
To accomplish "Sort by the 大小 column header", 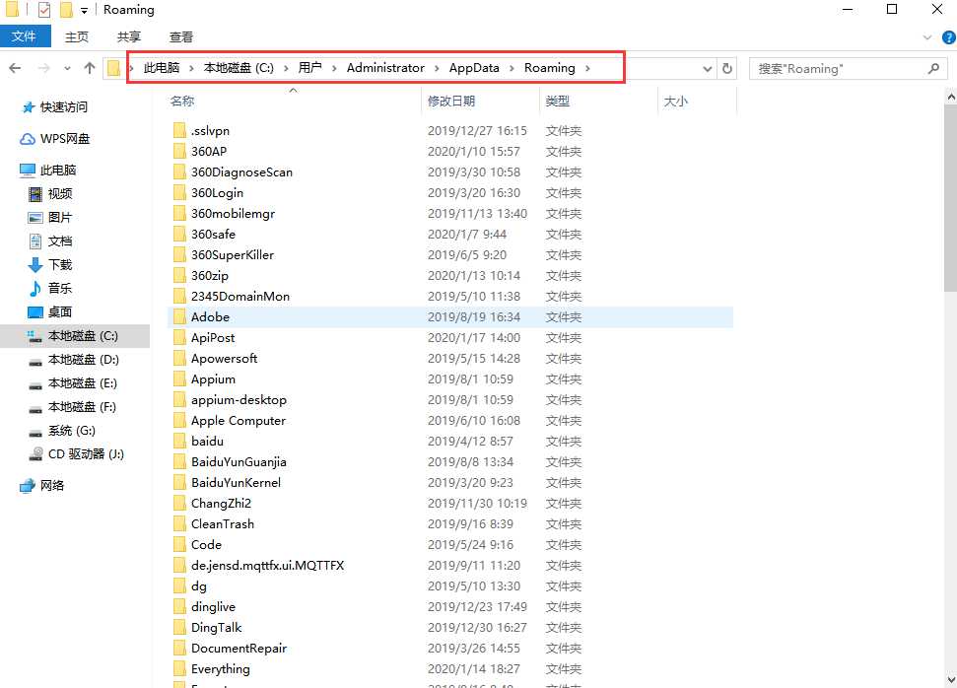I will (x=676, y=102).
